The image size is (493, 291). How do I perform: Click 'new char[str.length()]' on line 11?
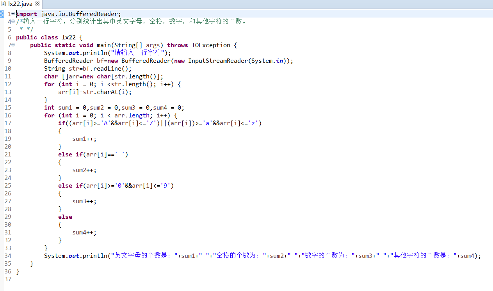click(x=121, y=76)
